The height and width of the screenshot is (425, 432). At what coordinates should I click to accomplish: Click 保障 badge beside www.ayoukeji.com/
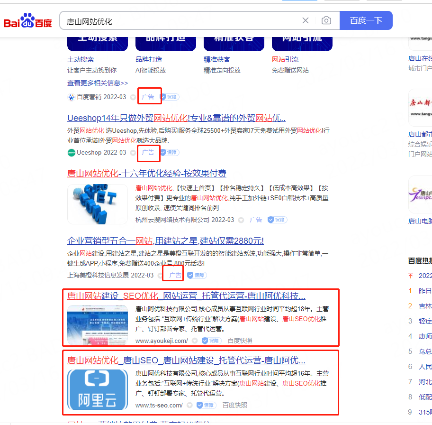[211, 341]
